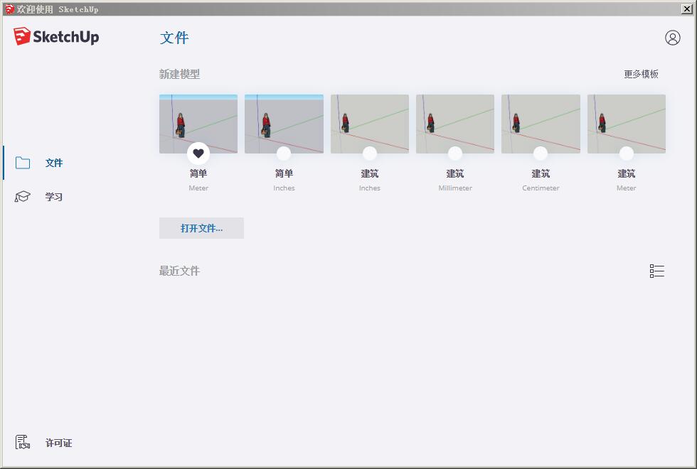697x469 pixels.
Task: Click the SketchUp logo in the sidebar
Action: coord(56,36)
